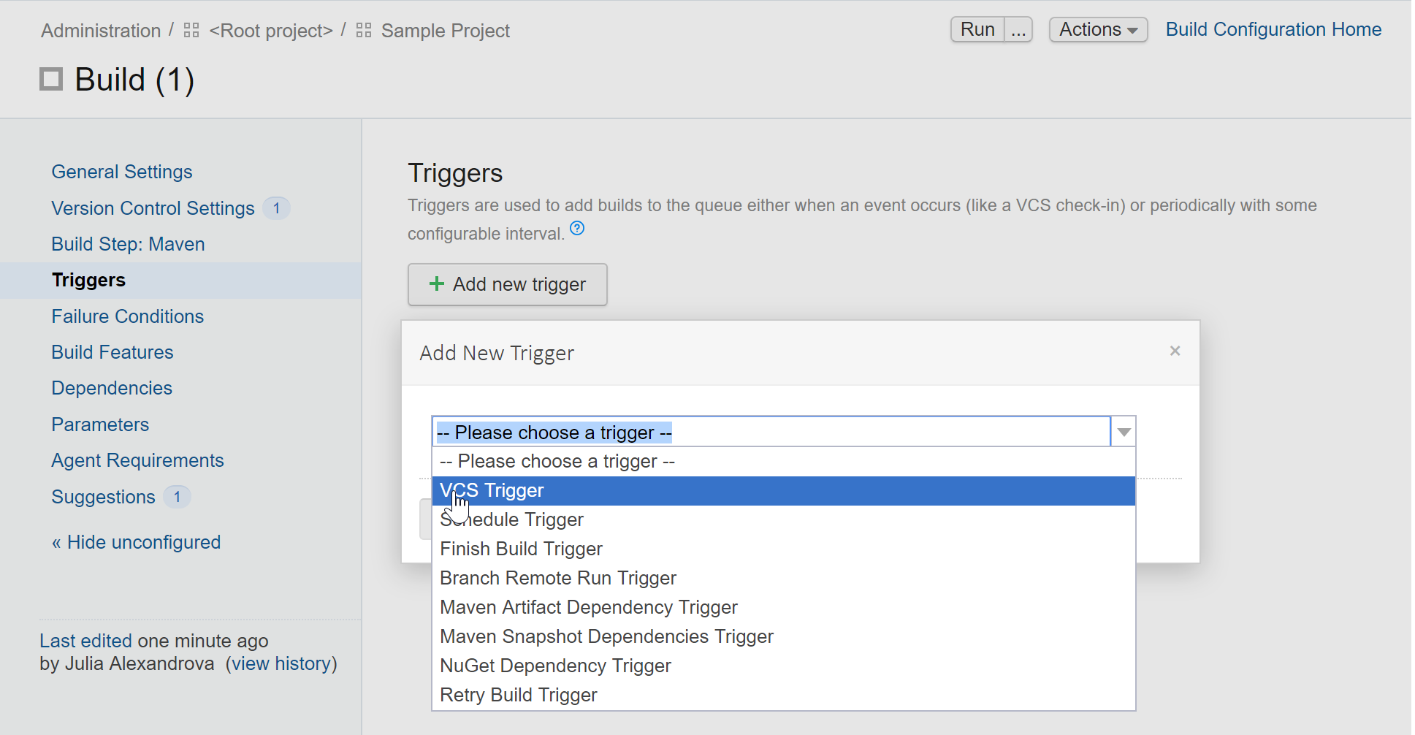Go to Administration via breadcrumb

pos(100,30)
